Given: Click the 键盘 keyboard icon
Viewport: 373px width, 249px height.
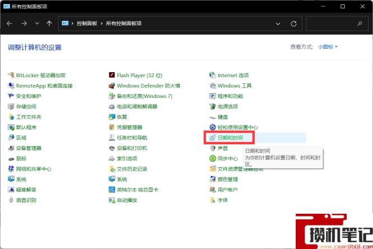Looking at the screenshot, I should point(213,117).
